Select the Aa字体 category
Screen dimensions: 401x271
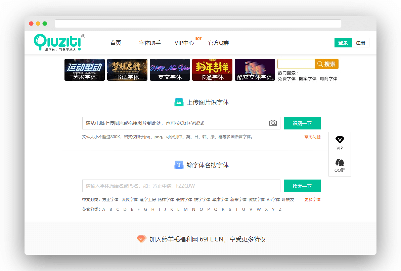coord(273,199)
